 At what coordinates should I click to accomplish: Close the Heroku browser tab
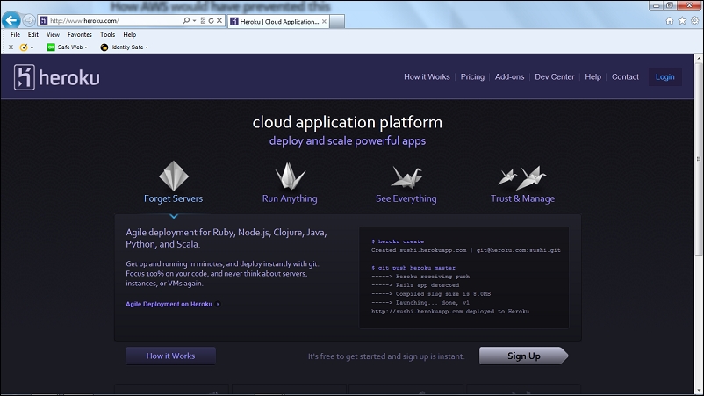(x=324, y=21)
